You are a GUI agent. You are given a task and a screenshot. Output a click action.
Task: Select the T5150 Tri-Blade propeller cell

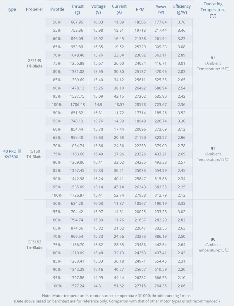coord(35,154)
